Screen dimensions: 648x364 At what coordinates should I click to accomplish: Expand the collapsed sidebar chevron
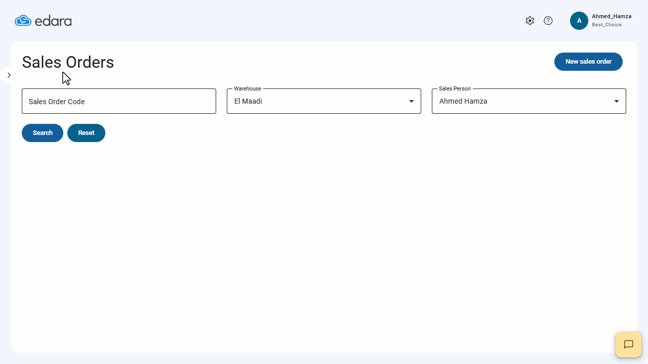[x=9, y=75]
